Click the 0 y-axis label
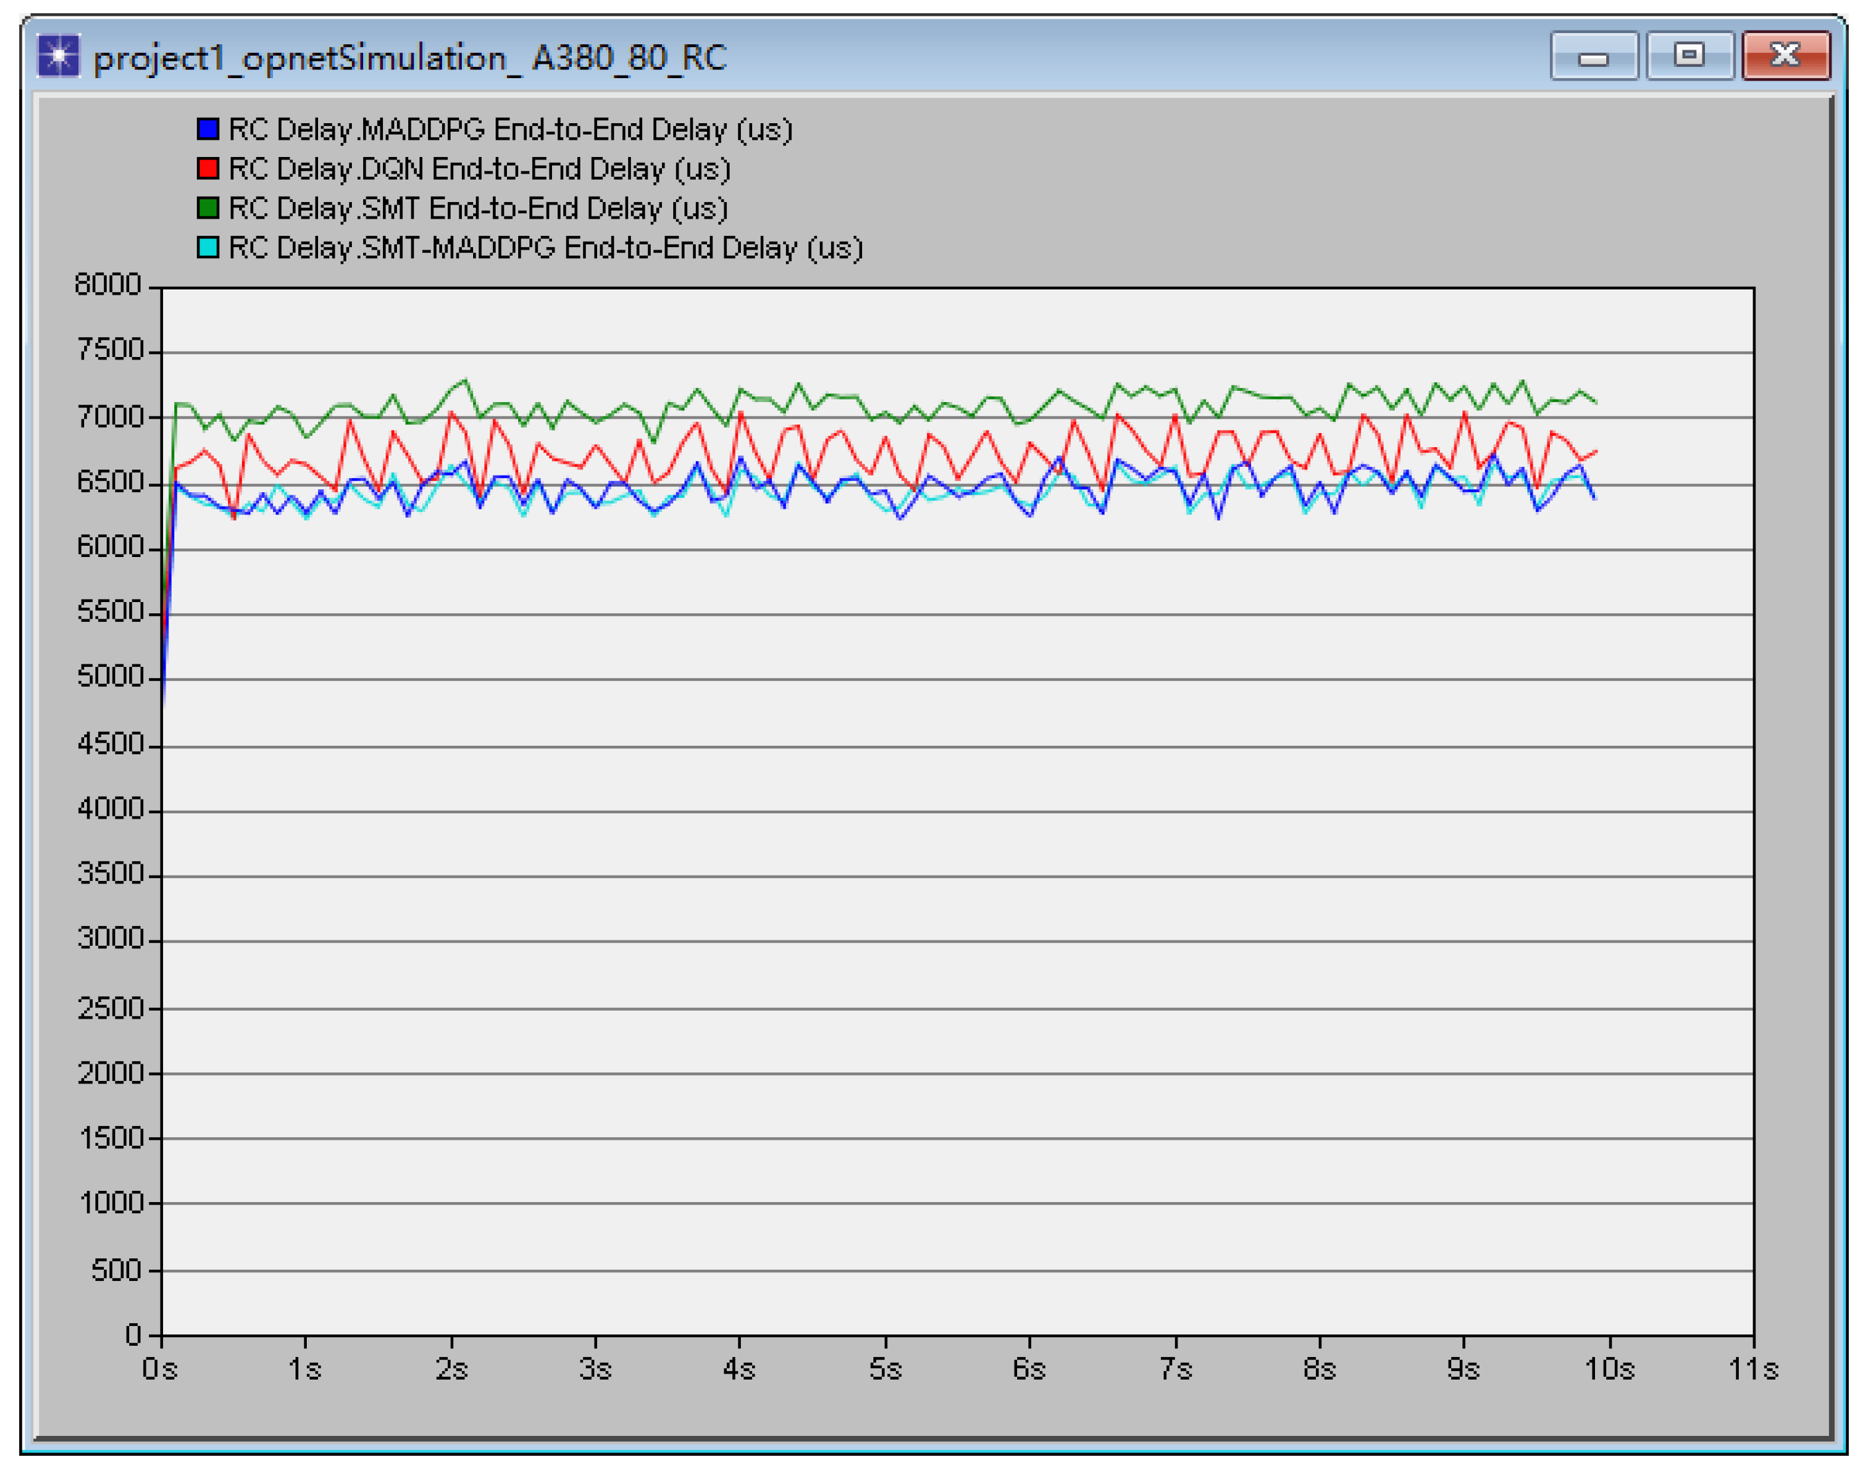1866x1469 pixels. coord(133,1335)
